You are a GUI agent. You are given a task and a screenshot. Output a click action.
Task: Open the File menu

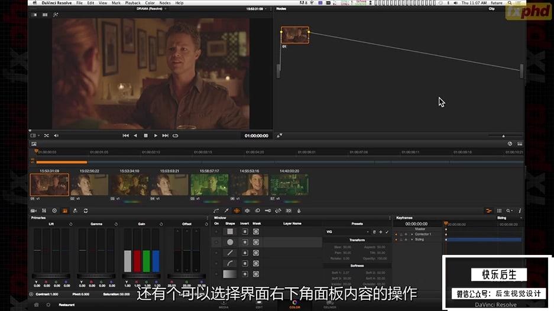pos(79,3)
